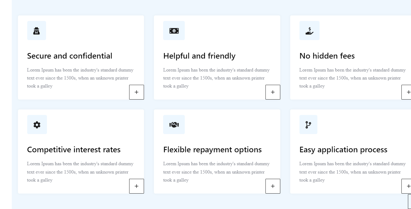Click the money bill icon on Helpful card
Screen dimensions: 411x209
coord(174,31)
